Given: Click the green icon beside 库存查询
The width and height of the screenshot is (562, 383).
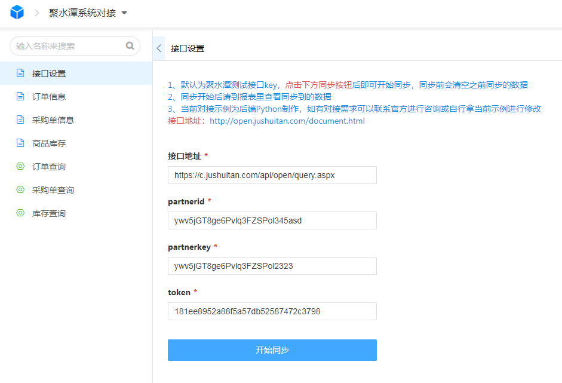Looking at the screenshot, I should click(x=20, y=213).
